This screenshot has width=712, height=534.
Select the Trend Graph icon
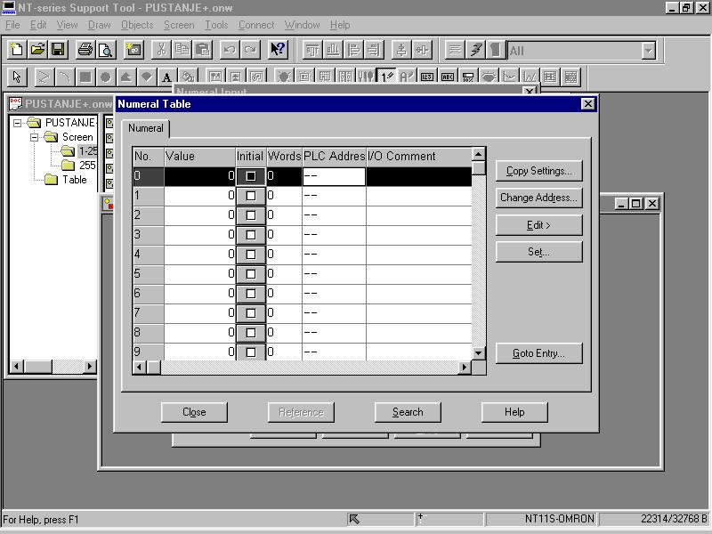(x=509, y=77)
